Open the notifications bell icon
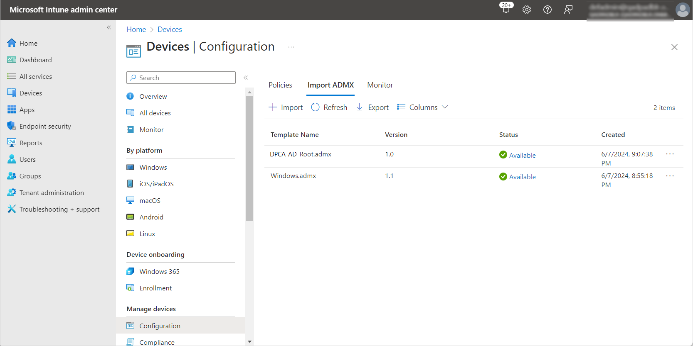Image resolution: width=693 pixels, height=346 pixels. [x=506, y=10]
